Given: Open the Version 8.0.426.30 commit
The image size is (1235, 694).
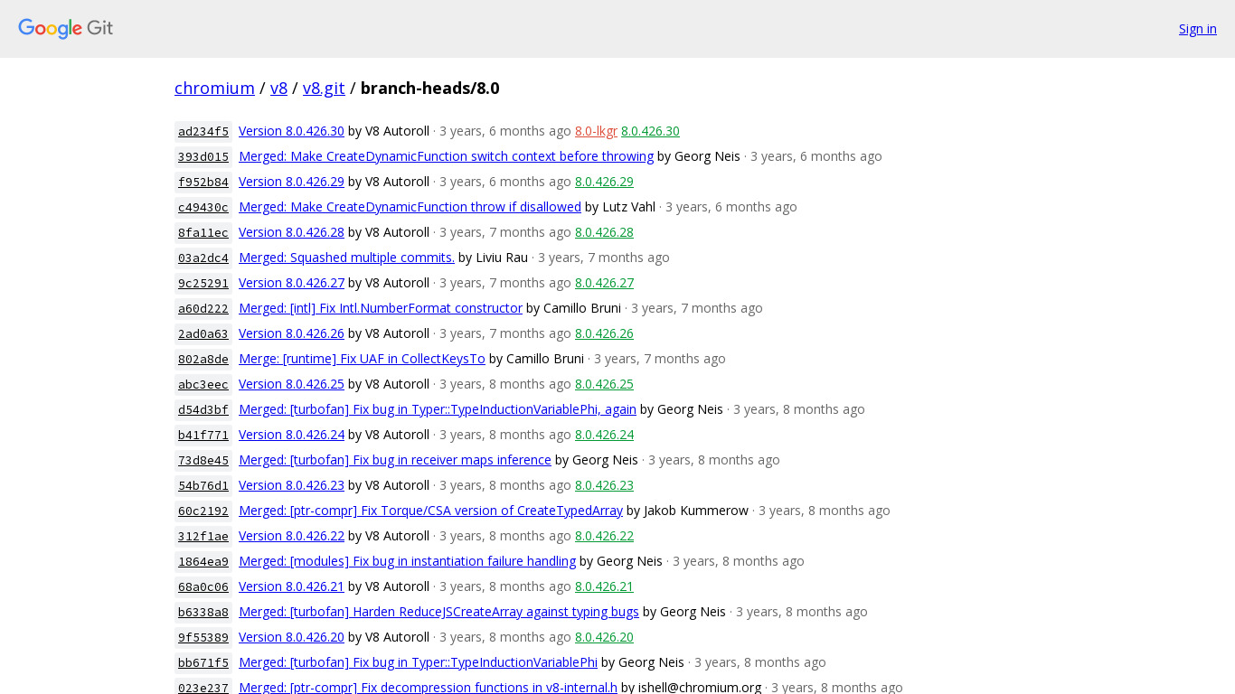Looking at the screenshot, I should [x=291, y=131].
